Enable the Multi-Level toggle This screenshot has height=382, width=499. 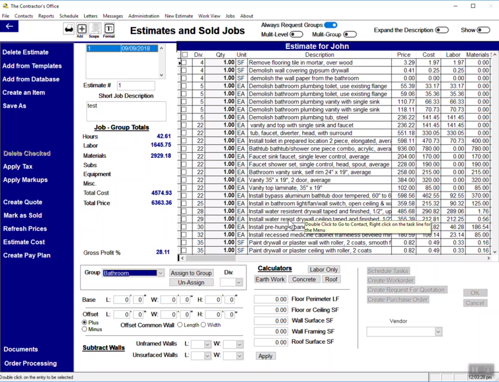(296, 34)
